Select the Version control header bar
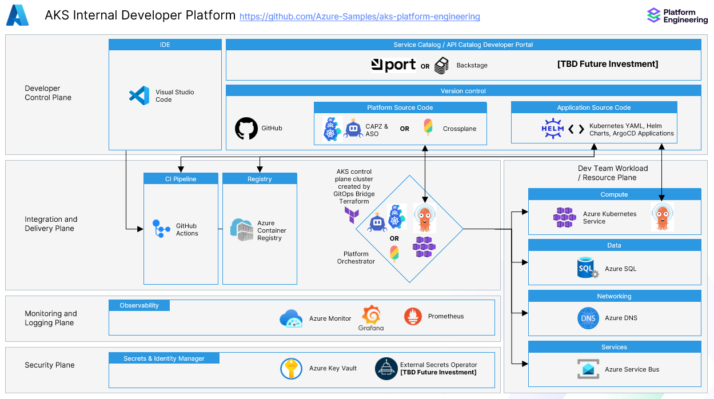 pos(463,90)
